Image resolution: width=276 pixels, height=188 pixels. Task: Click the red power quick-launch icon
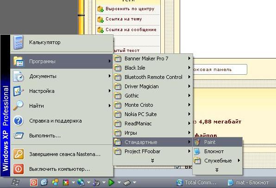point(34,182)
